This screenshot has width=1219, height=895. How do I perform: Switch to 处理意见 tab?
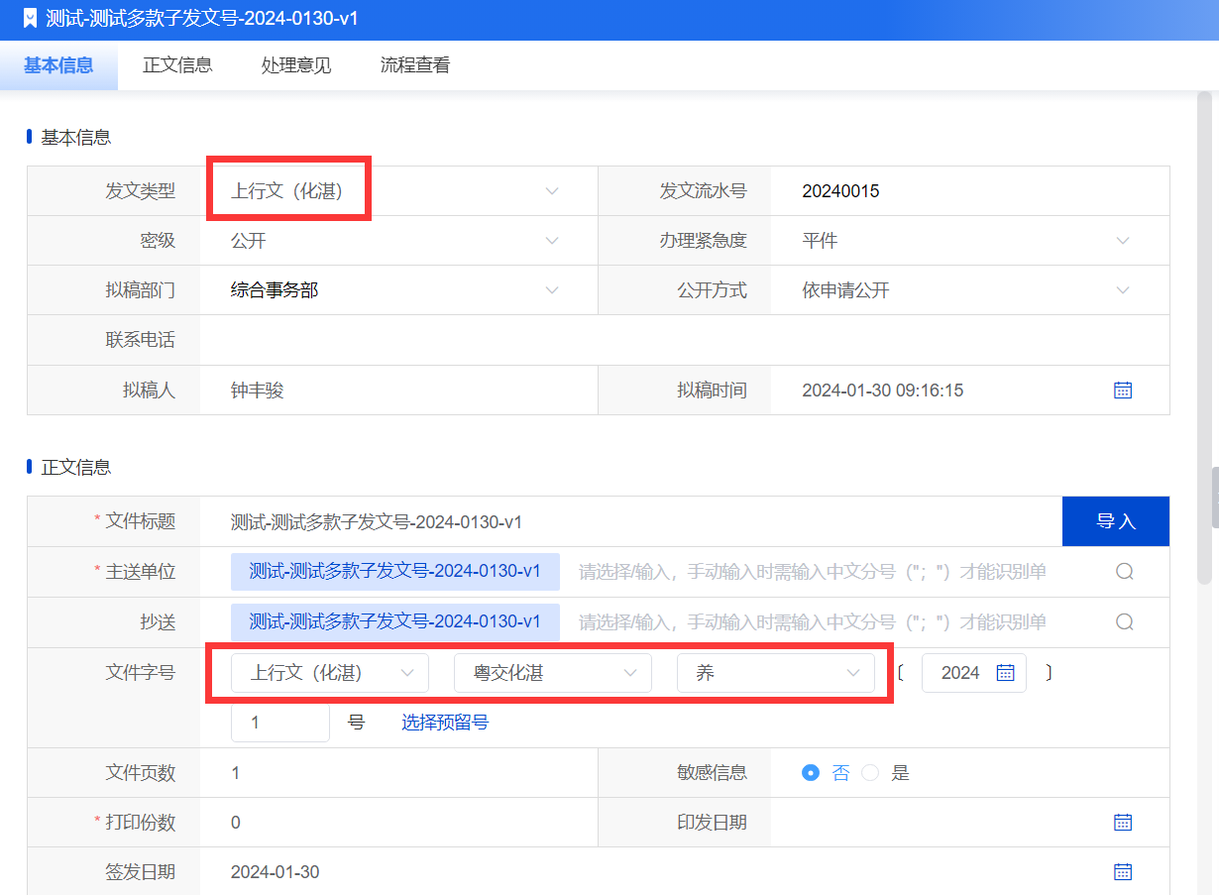[296, 65]
